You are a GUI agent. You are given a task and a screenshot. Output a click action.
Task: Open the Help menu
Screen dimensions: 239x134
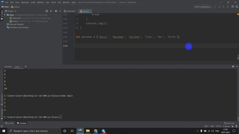coord(74,2)
